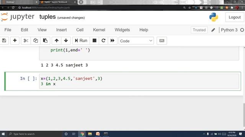This screenshot has width=245, height=137.
Task: Open the Chrome three-dot menu
Action: click(x=242, y=8)
